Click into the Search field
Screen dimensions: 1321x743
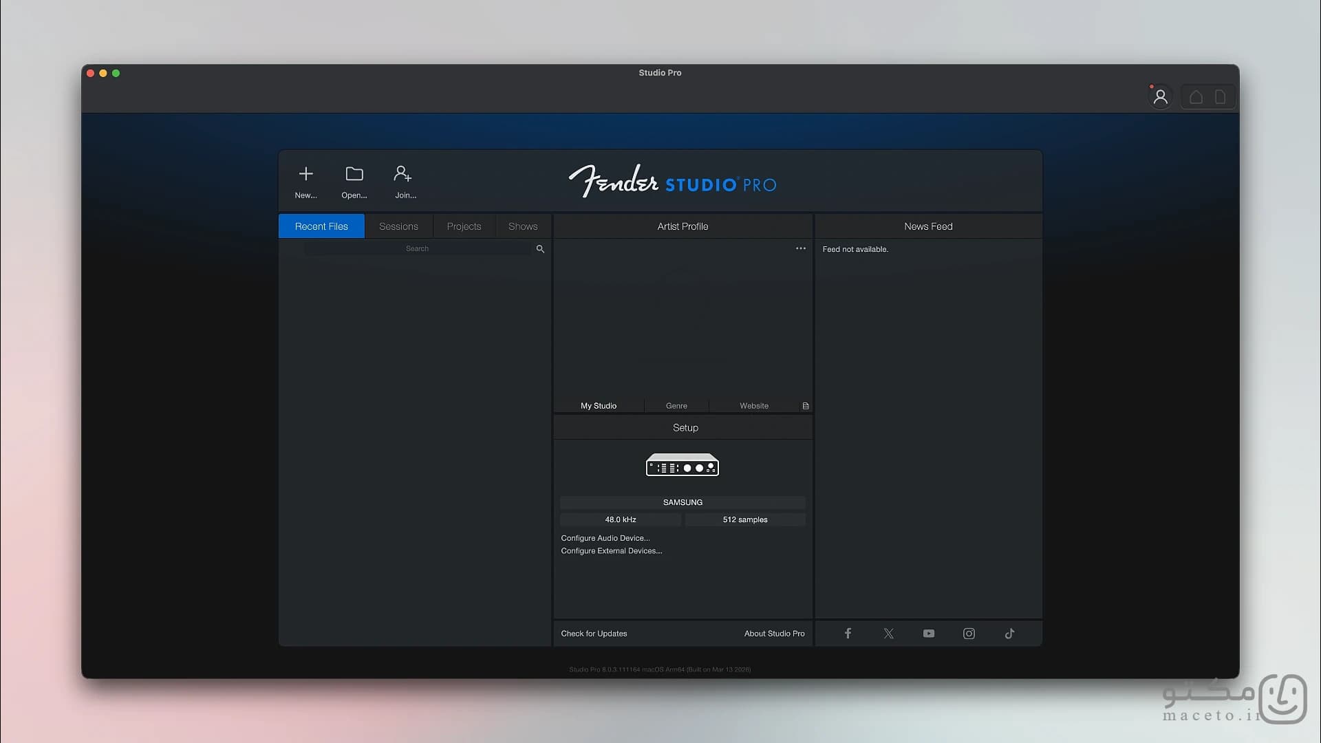click(x=418, y=249)
